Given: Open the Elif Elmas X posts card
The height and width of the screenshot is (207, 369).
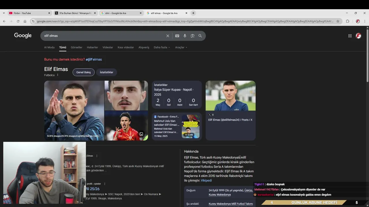Looking at the screenshot, I should (x=231, y=110).
